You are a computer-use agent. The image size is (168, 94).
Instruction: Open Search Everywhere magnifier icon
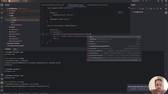(162, 1)
